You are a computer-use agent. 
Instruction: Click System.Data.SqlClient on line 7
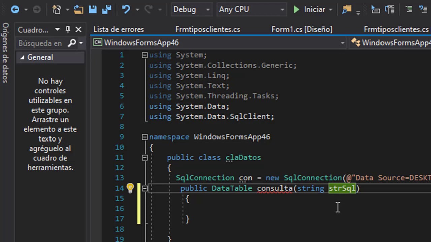click(x=223, y=117)
